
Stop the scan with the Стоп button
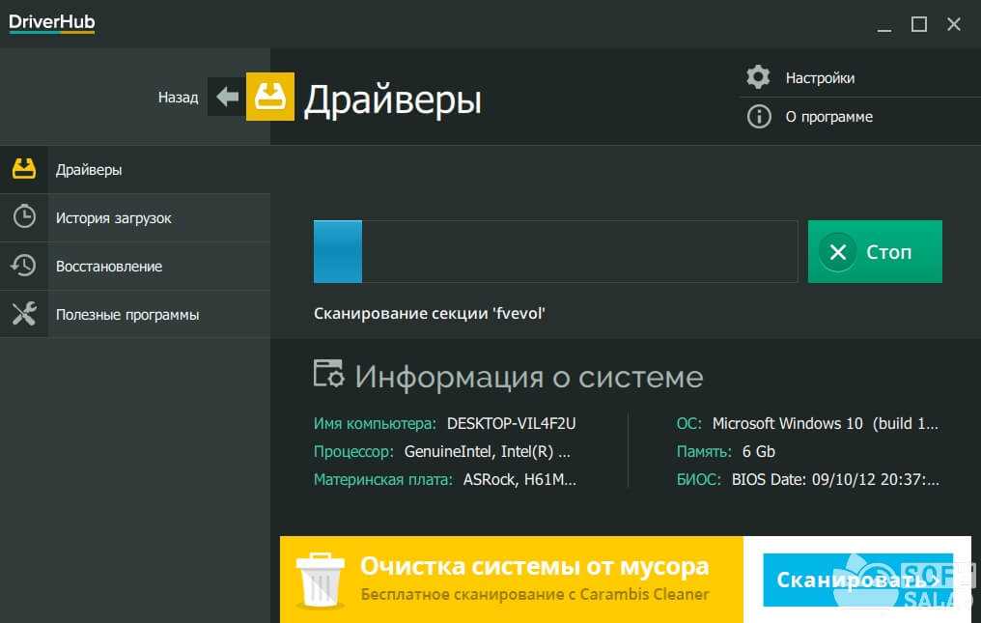(x=874, y=252)
